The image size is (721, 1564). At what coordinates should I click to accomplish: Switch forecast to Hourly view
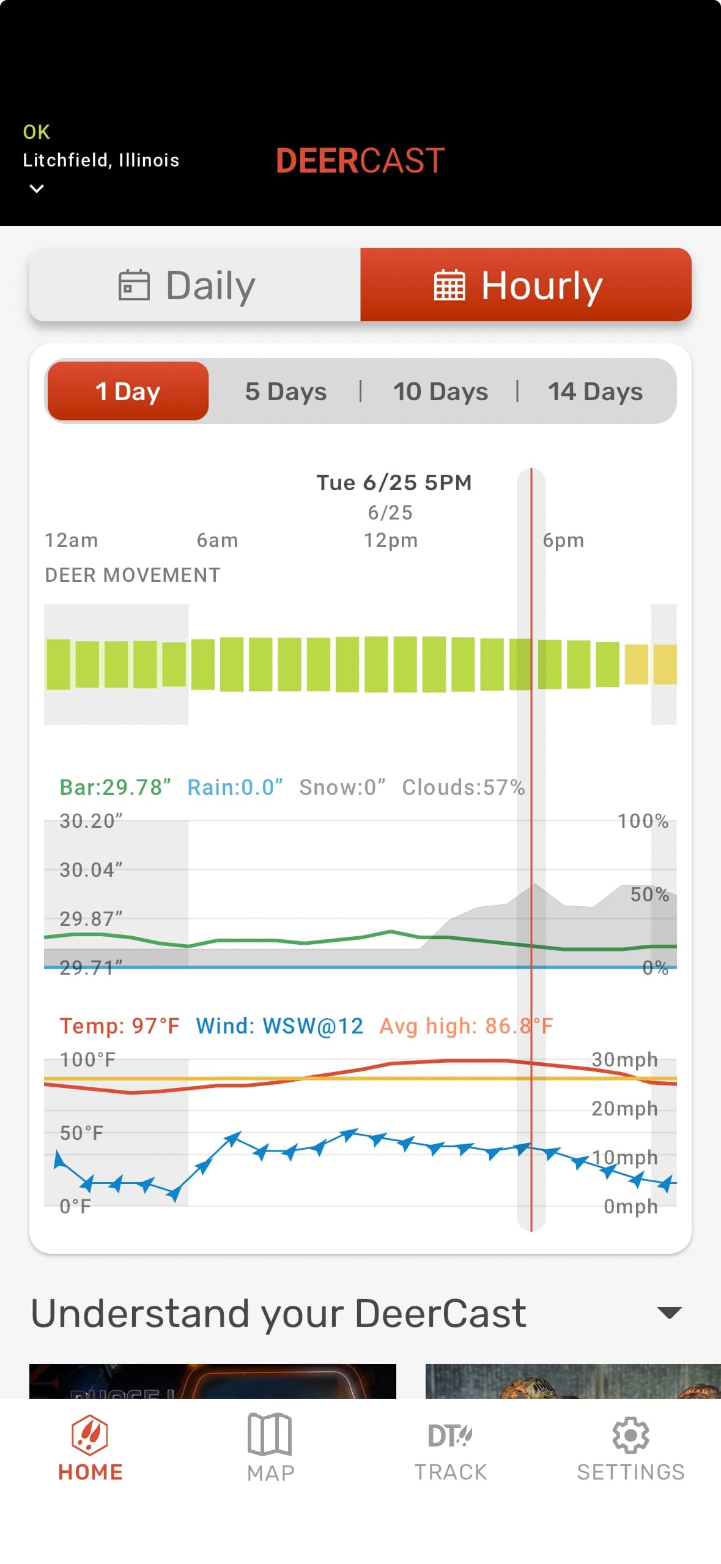tap(525, 285)
